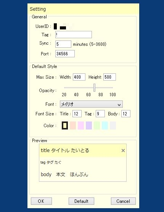Click the Max Size Height field

click(x=109, y=77)
